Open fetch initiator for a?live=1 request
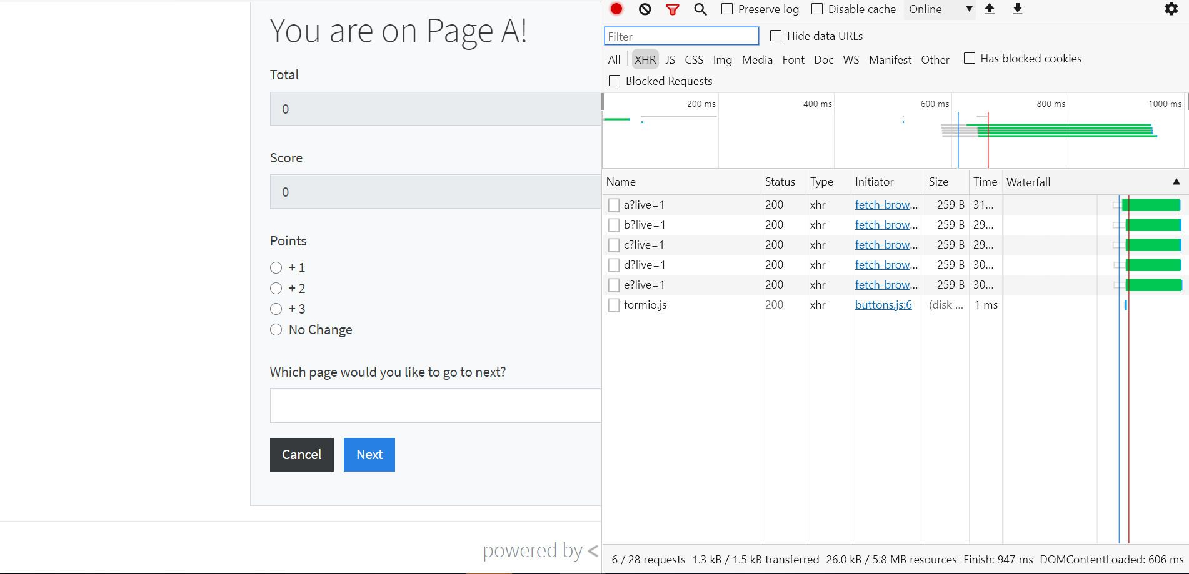This screenshot has height=574, width=1189. [886, 204]
